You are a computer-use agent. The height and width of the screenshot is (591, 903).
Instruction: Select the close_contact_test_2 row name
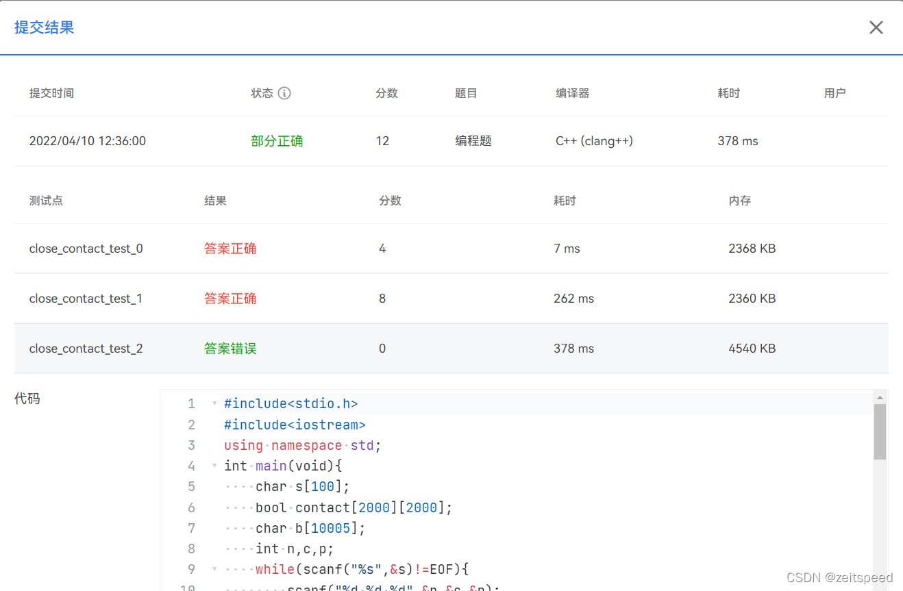[x=86, y=349]
